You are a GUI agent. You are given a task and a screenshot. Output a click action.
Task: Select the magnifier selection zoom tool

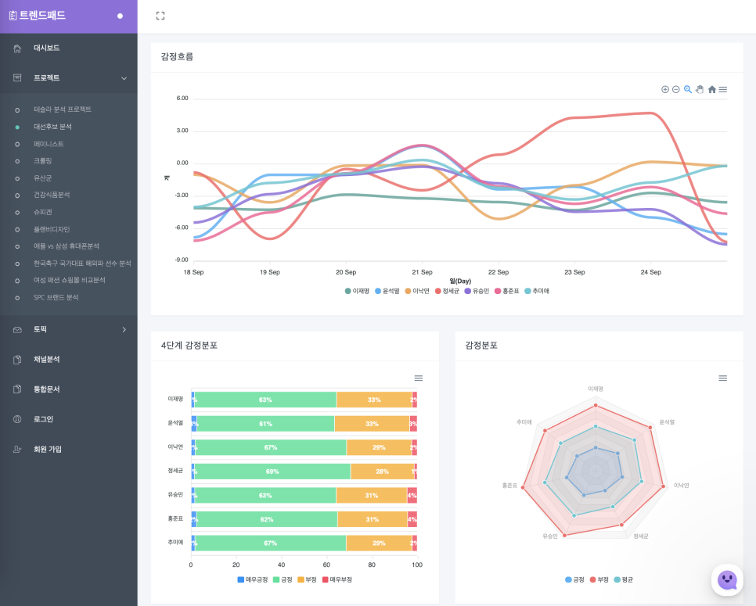point(688,90)
